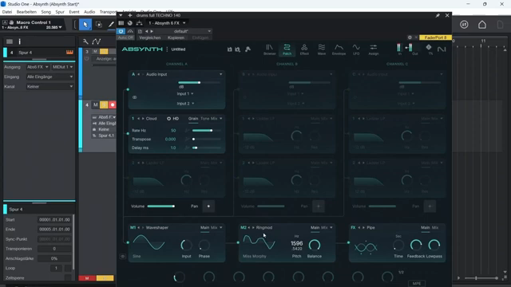
Task: Click the Vergleichen button
Action: pyautogui.click(x=150, y=37)
